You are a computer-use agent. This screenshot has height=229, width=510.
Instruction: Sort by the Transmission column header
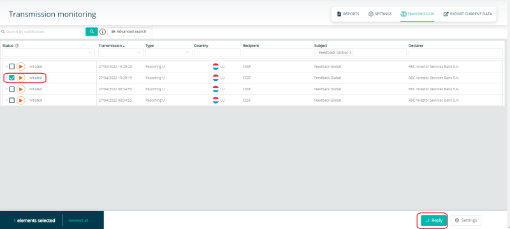[112, 46]
